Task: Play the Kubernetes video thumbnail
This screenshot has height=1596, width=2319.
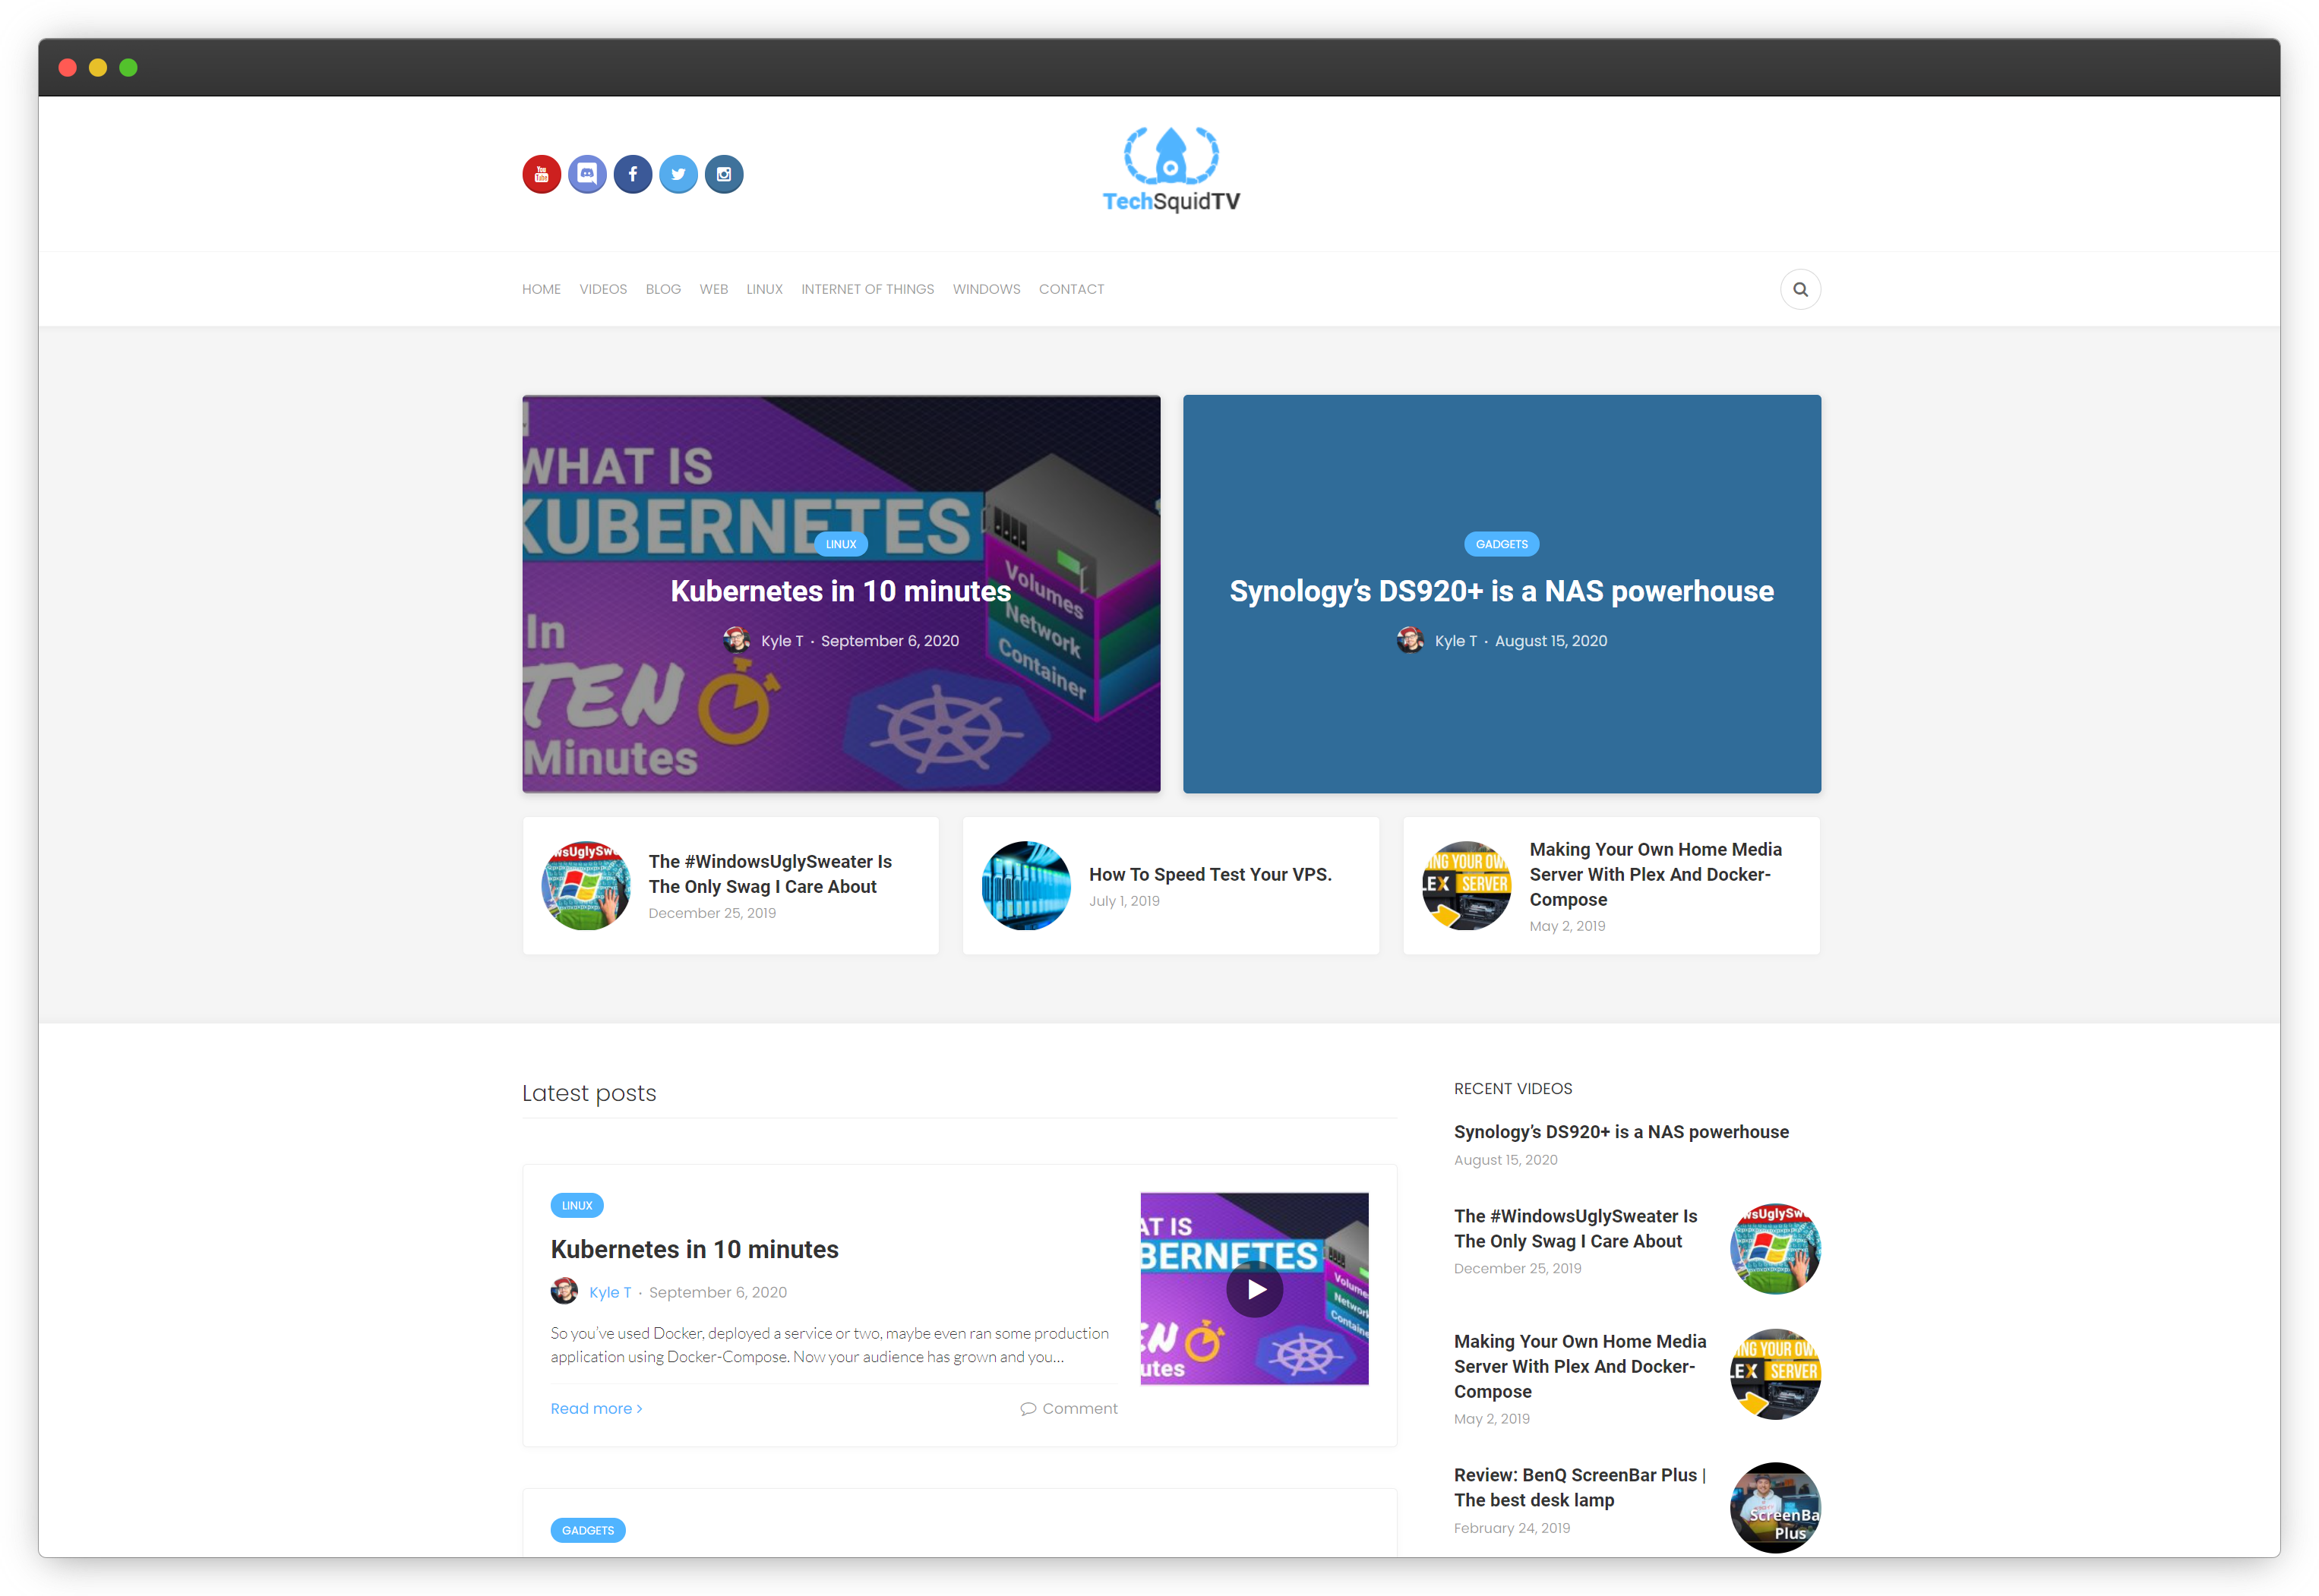Action: coord(1255,1289)
